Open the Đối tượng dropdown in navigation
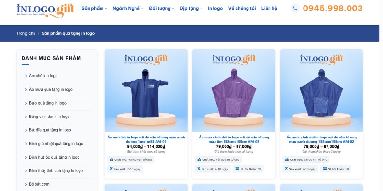The image size is (383, 191). click(x=161, y=8)
